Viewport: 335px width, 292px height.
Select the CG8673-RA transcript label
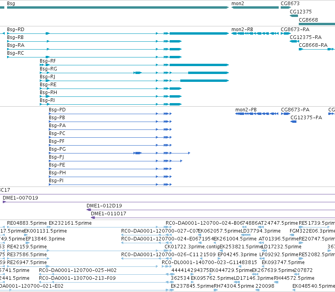click(295, 30)
